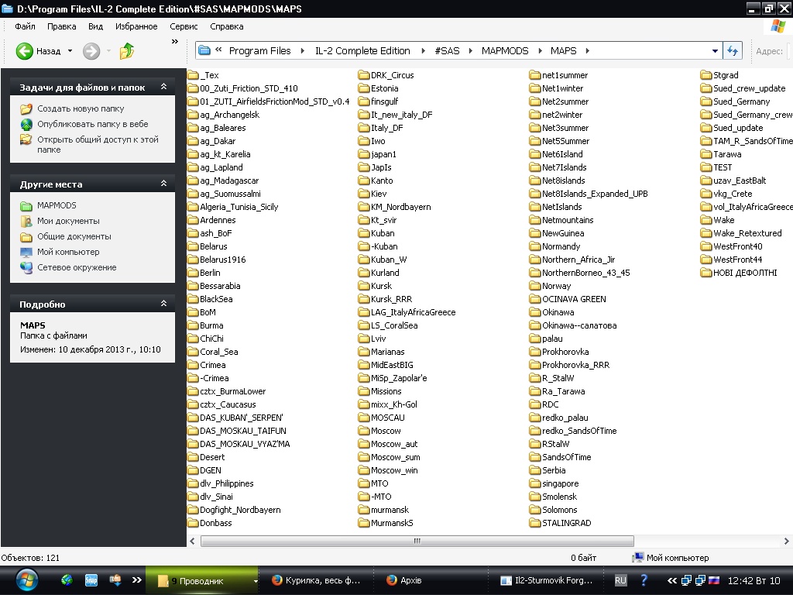Select the Dogfight_Nordbayern folder icon

(x=193, y=510)
